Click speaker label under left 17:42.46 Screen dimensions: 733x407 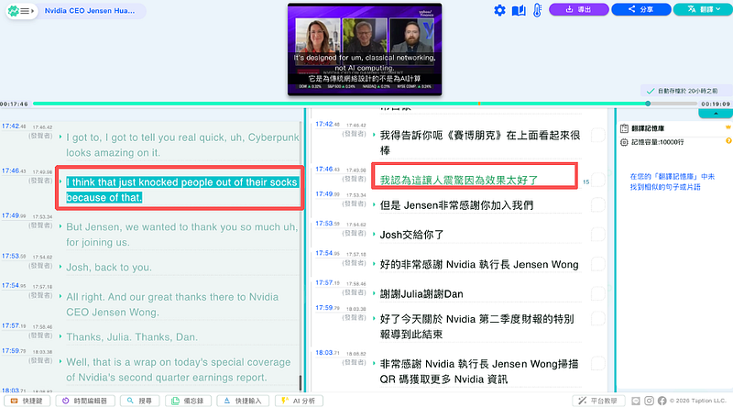[x=40, y=136]
